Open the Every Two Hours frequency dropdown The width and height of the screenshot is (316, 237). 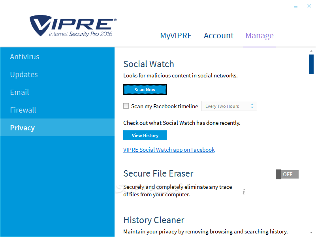(x=229, y=106)
